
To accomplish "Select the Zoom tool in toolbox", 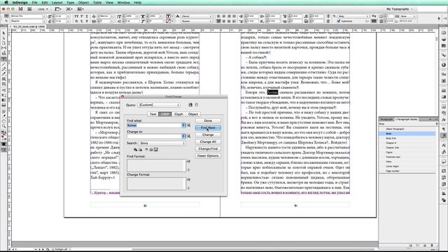I will click(3, 126).
